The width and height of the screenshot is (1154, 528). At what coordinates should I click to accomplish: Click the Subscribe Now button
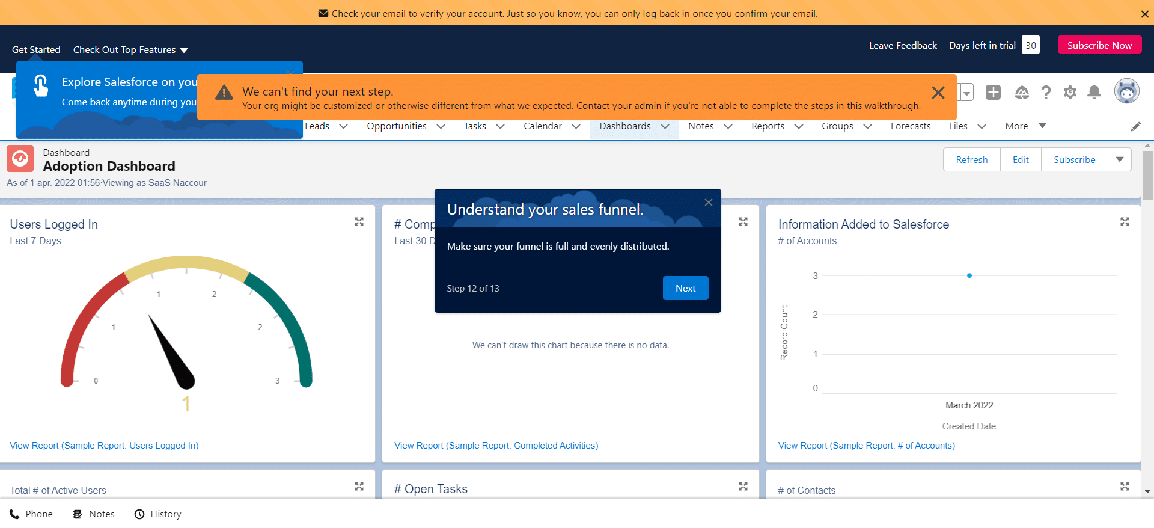point(1099,45)
